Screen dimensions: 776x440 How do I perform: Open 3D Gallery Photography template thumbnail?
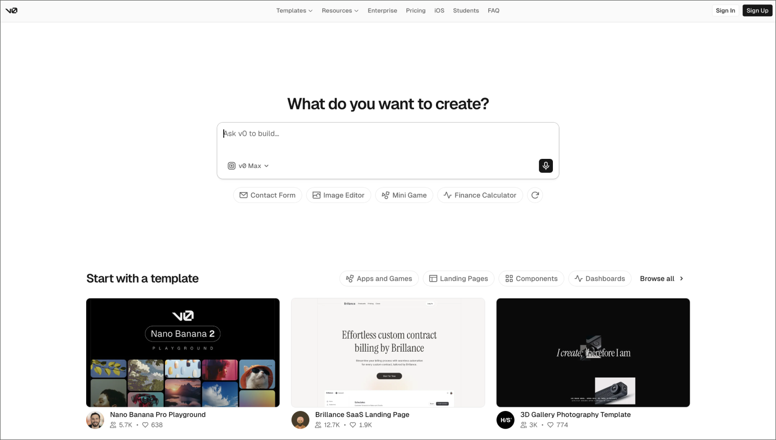593,353
